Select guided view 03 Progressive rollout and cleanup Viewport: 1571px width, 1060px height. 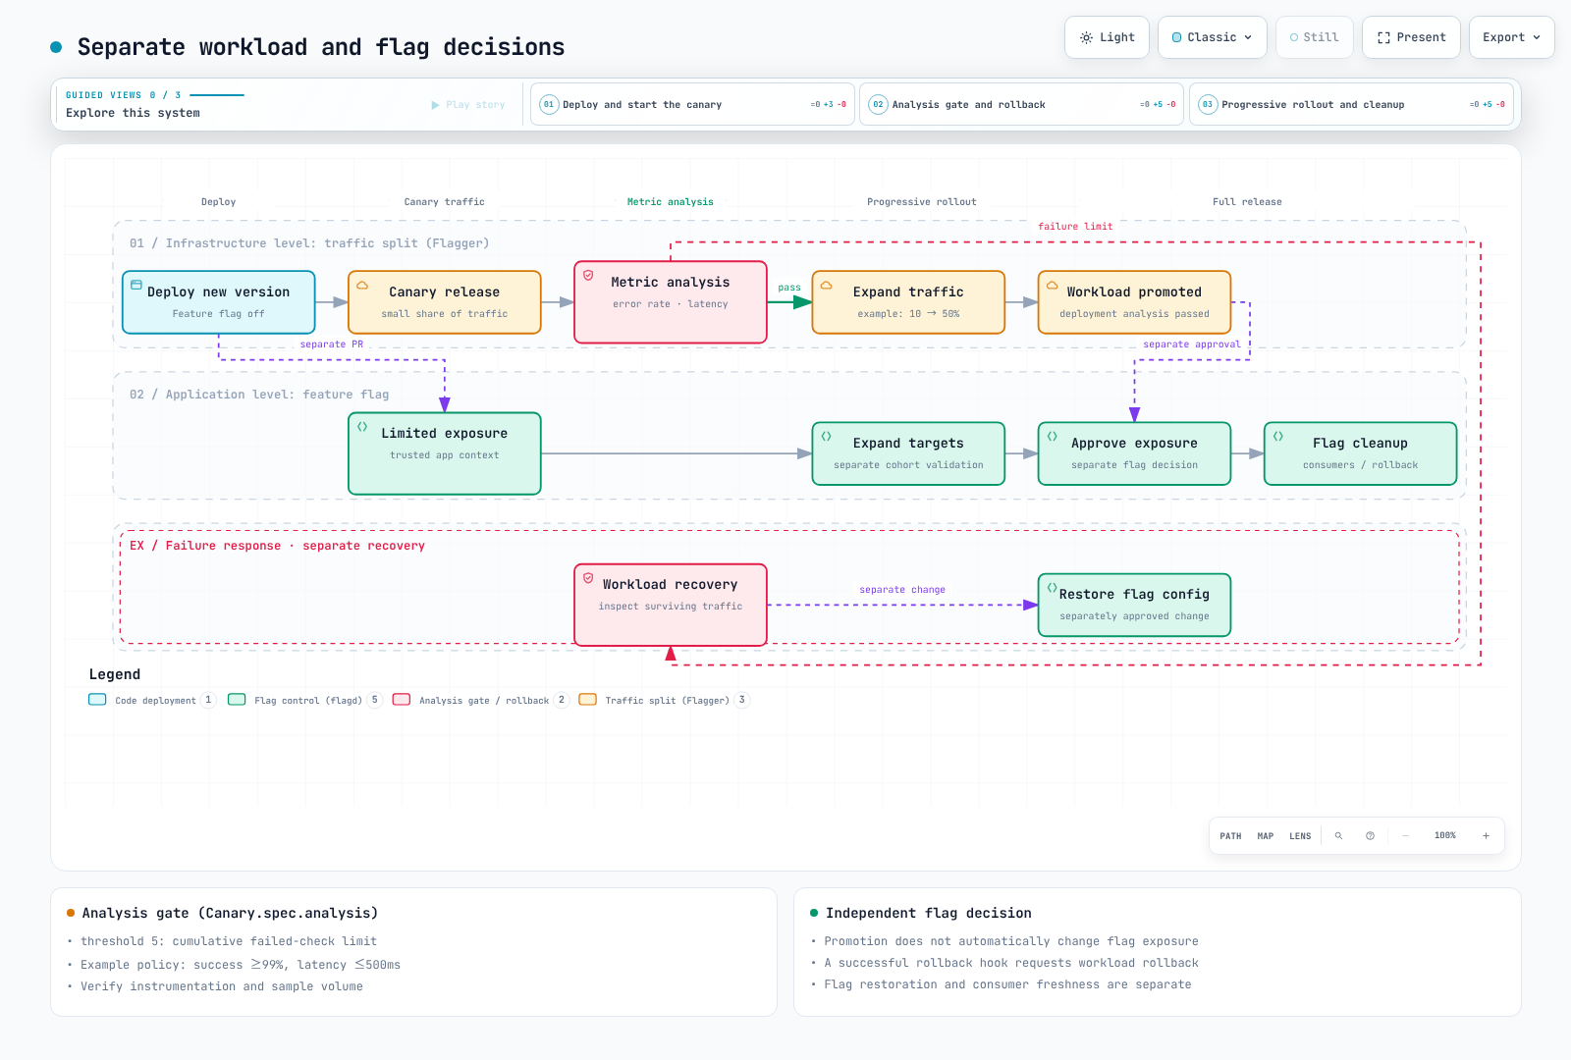tap(1351, 104)
